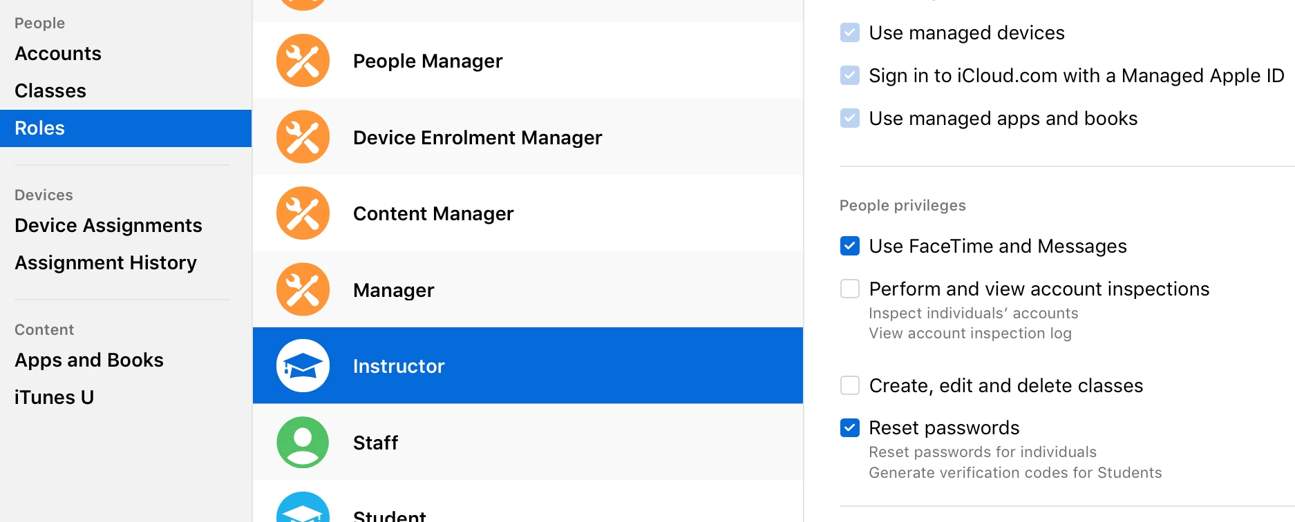View Assignment History page
Image resolution: width=1295 pixels, height=522 pixels.
[x=106, y=263]
